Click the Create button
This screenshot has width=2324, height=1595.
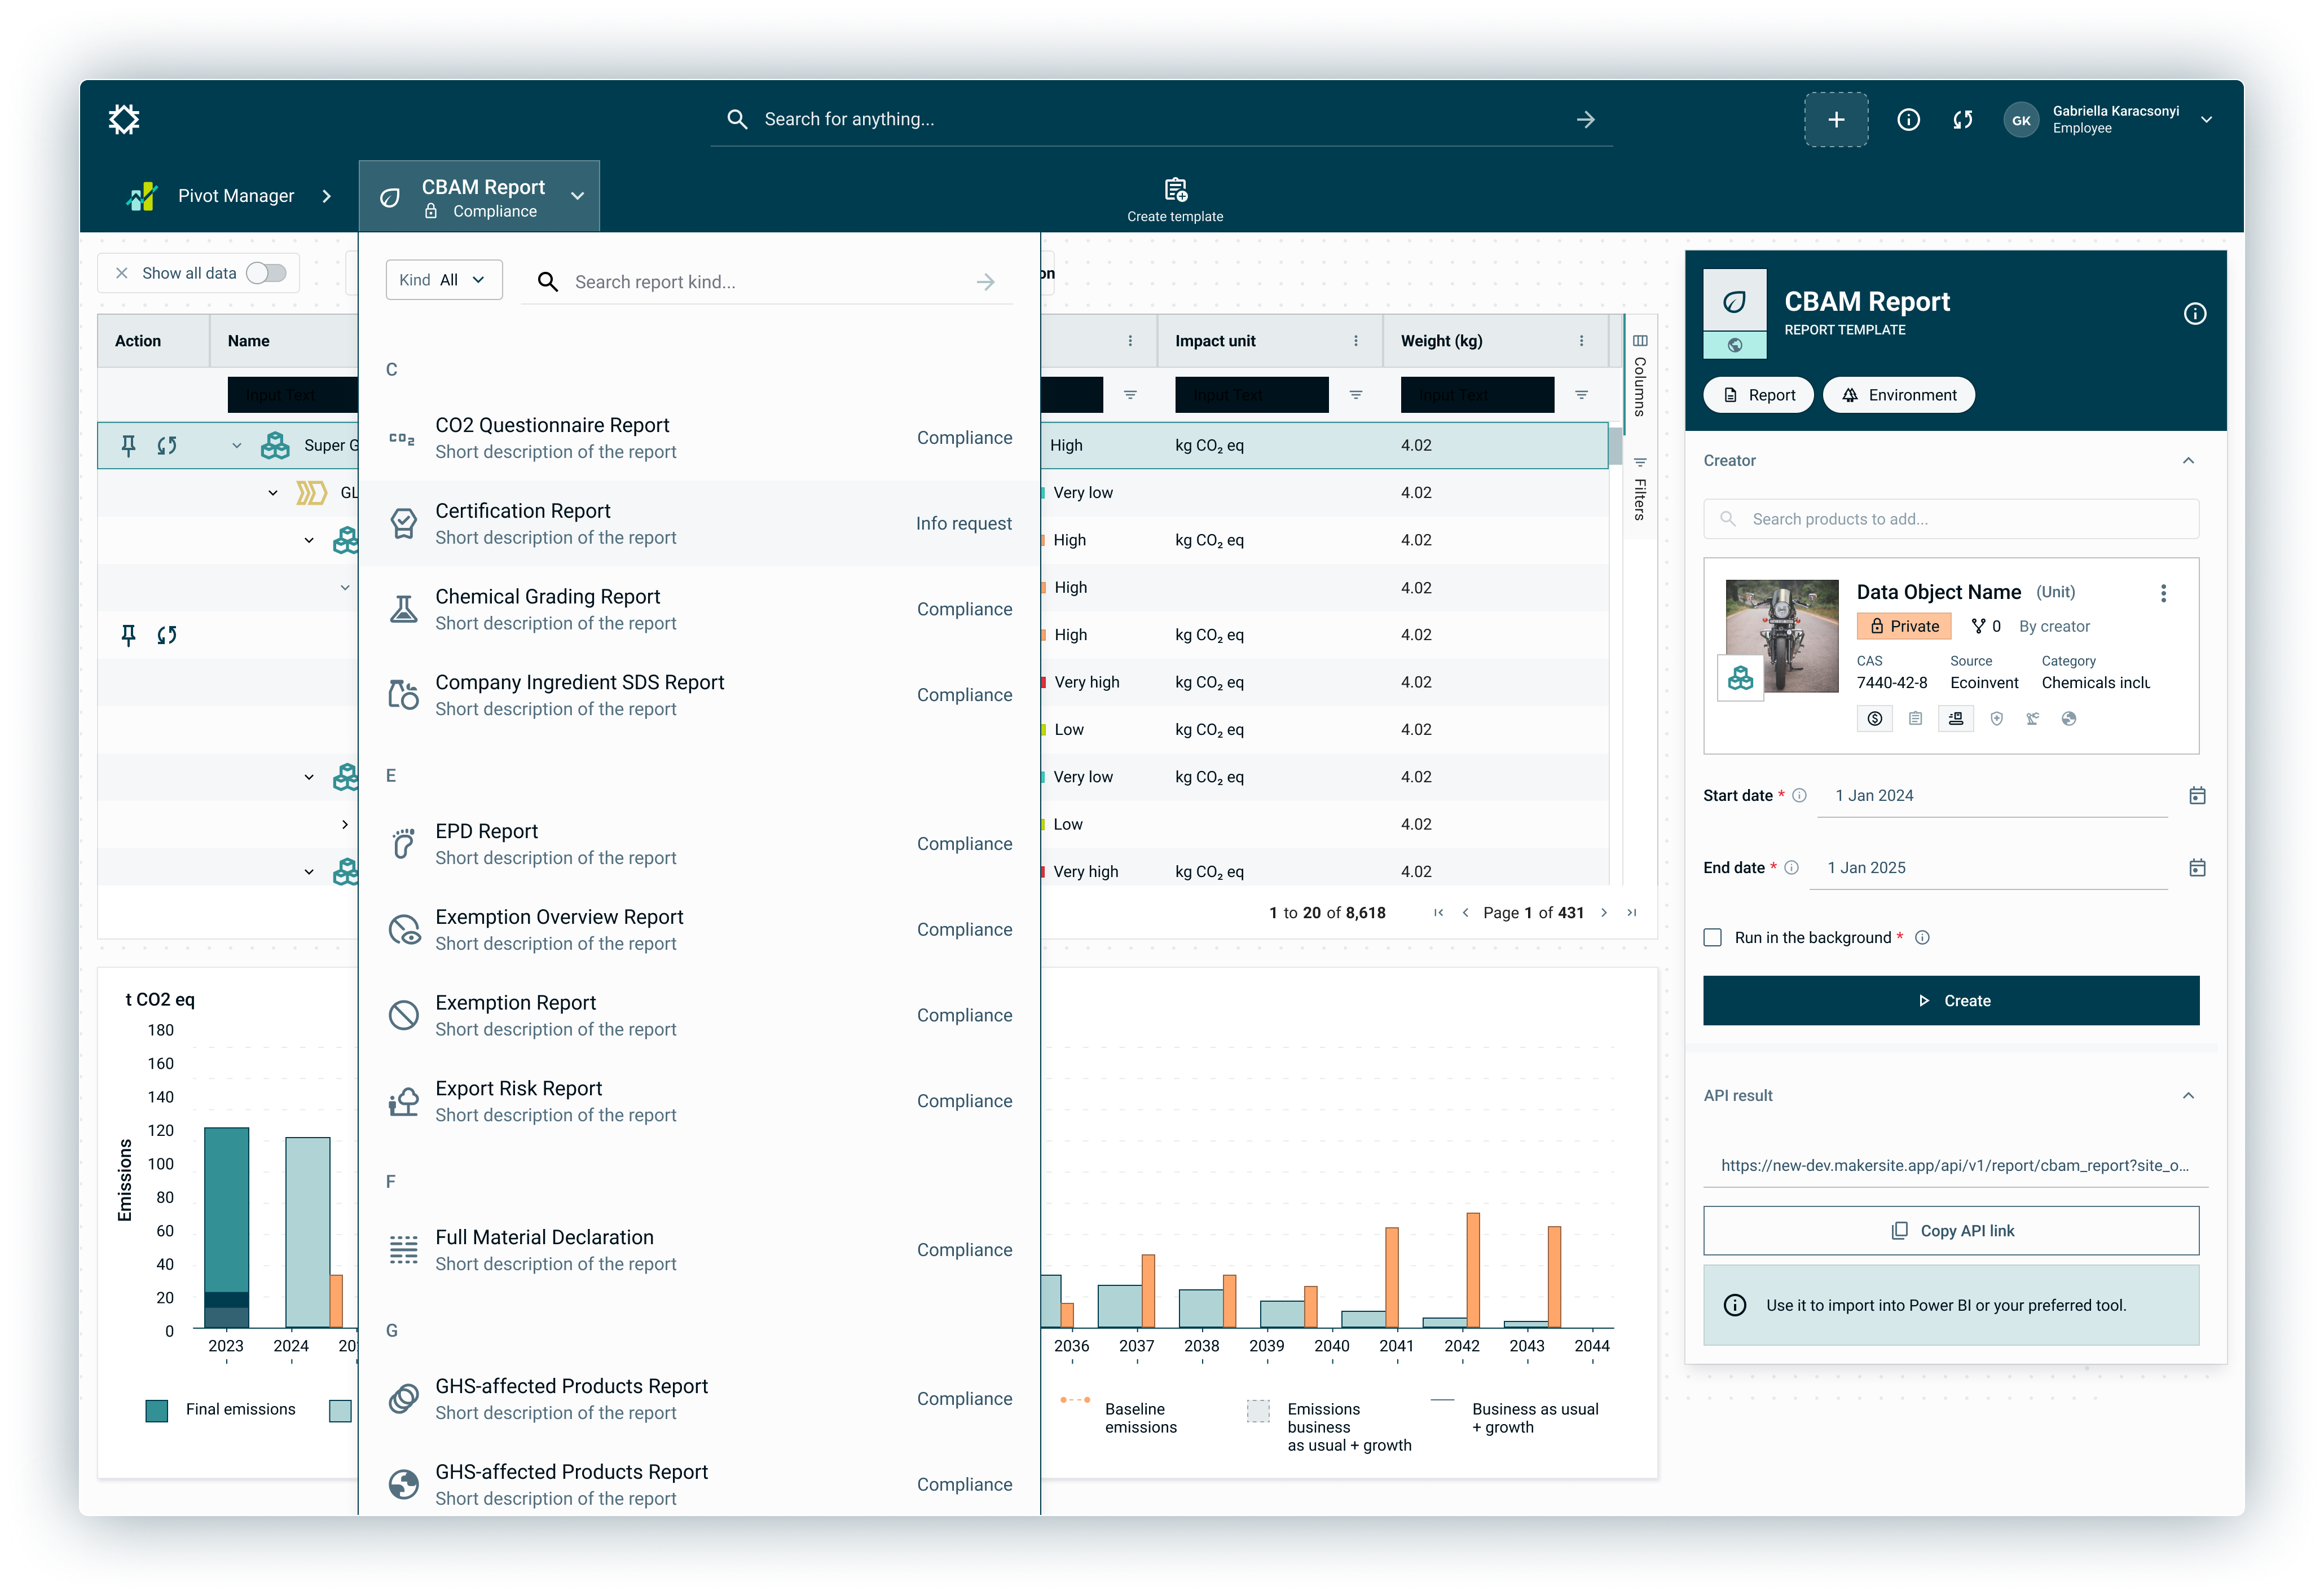pyautogui.click(x=1950, y=1001)
